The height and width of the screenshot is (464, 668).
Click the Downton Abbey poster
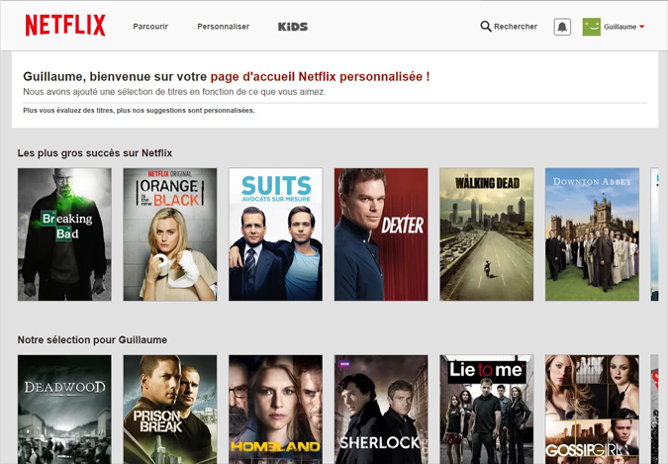tap(592, 234)
